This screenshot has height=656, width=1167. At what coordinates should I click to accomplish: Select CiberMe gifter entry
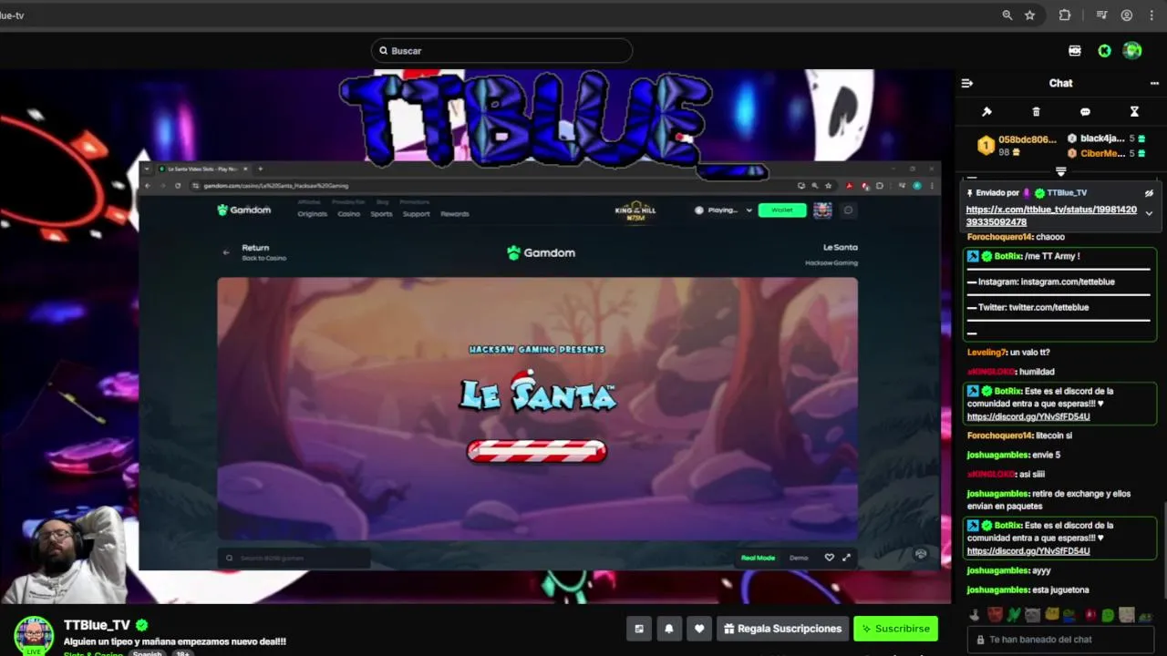pyautogui.click(x=1106, y=153)
